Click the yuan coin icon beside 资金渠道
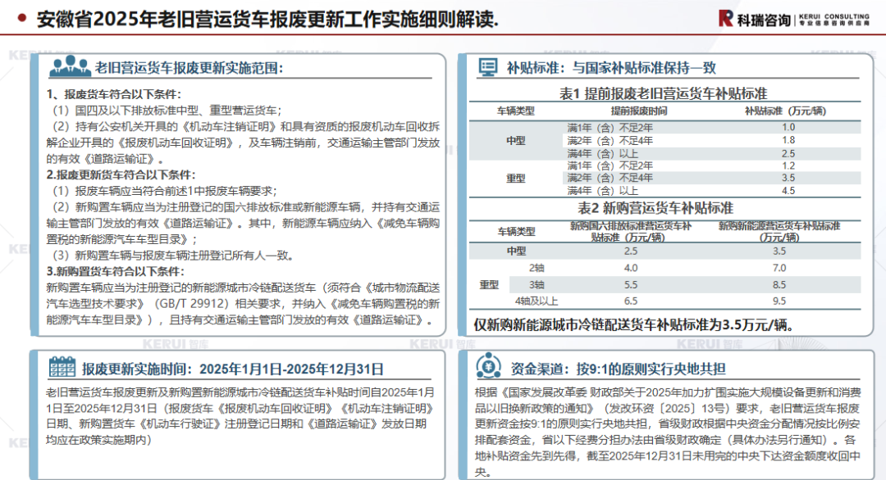 [x=488, y=366]
